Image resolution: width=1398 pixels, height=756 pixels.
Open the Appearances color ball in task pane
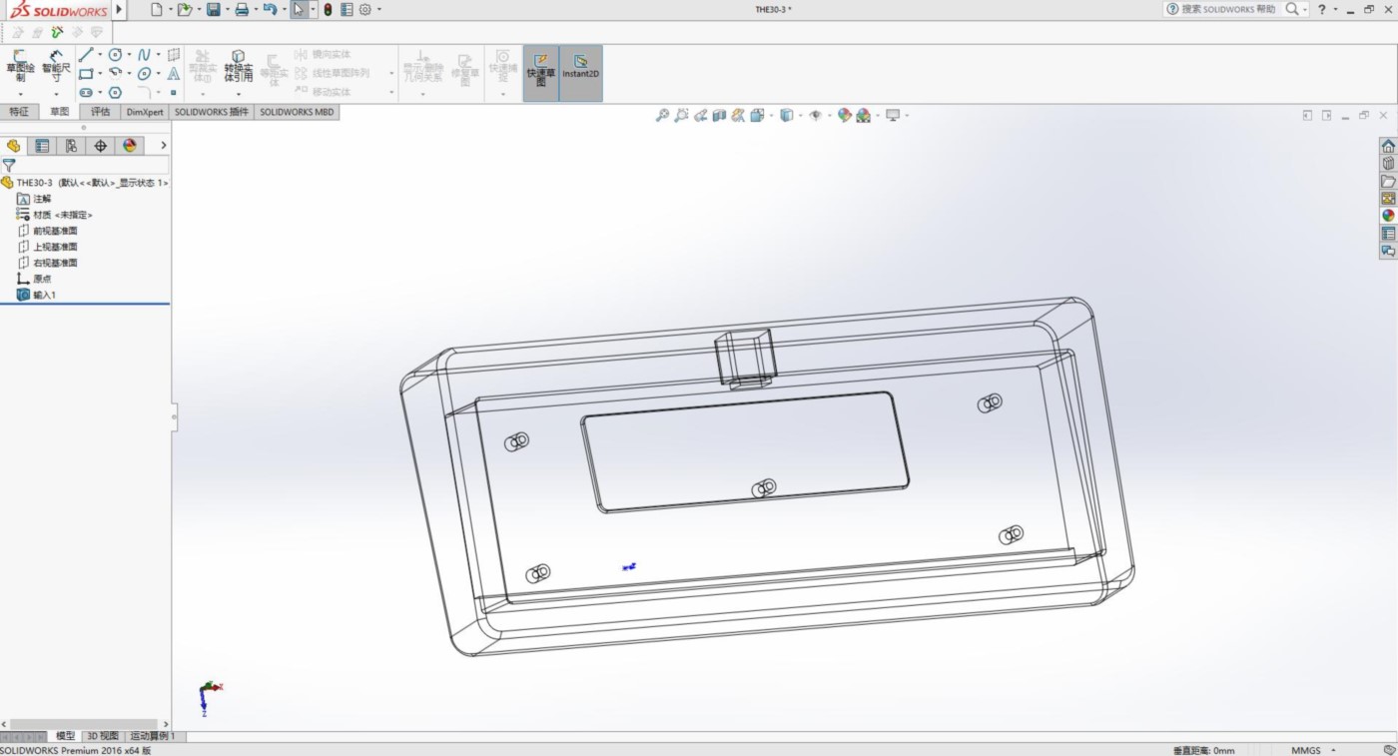(x=1388, y=216)
